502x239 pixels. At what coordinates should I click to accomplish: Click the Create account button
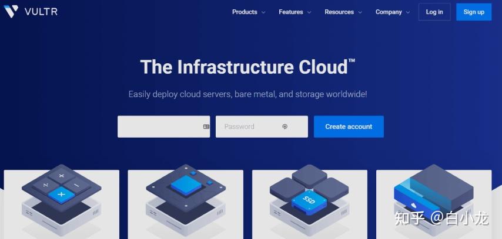(x=349, y=127)
